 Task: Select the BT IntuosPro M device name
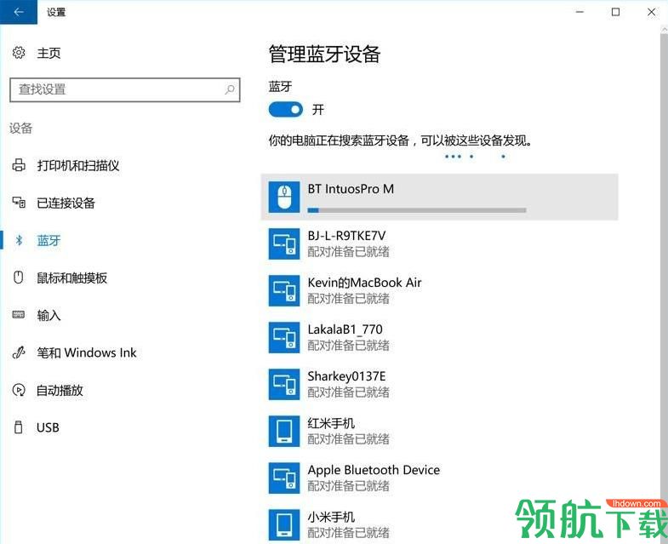coord(351,189)
